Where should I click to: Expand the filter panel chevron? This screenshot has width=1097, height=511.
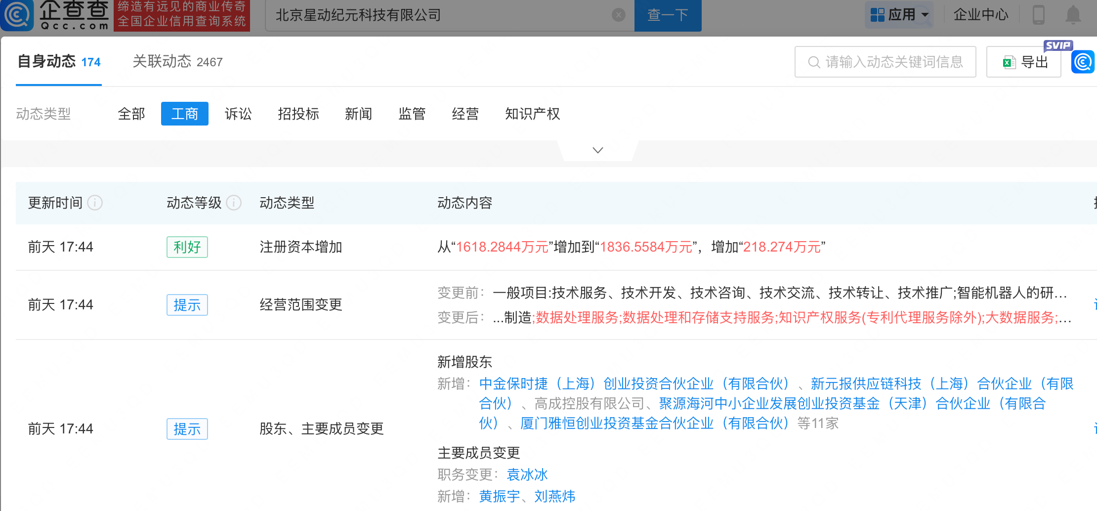[x=598, y=150]
